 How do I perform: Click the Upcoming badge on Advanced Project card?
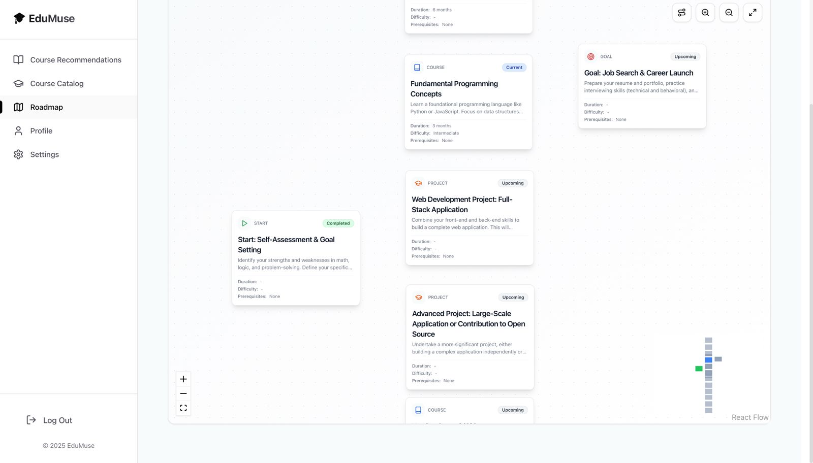point(513,297)
